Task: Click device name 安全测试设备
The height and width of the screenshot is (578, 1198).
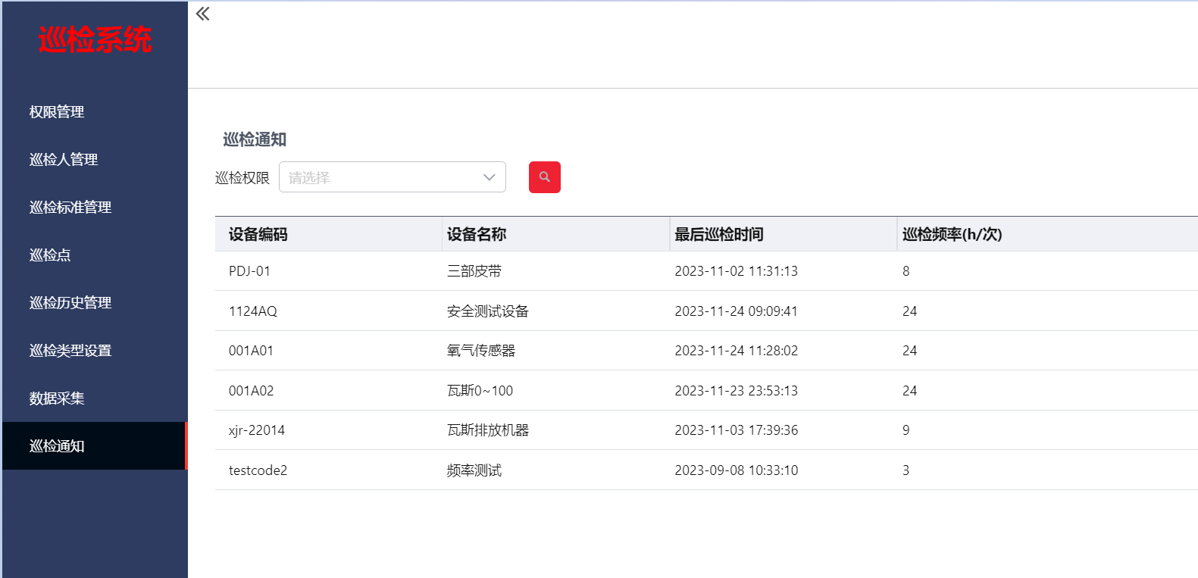Action: (x=488, y=311)
